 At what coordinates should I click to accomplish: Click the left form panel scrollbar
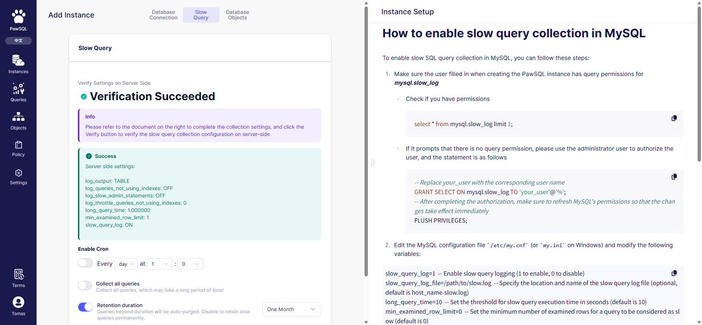coord(366,141)
